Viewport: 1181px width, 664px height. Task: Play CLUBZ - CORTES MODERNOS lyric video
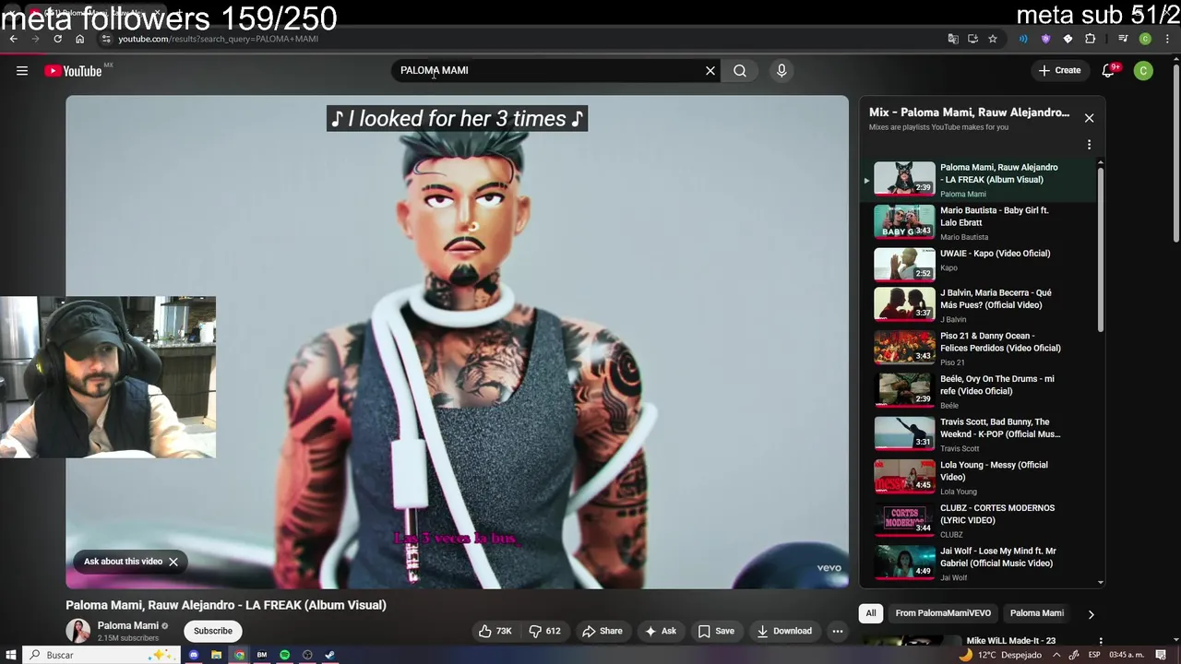[x=979, y=520]
